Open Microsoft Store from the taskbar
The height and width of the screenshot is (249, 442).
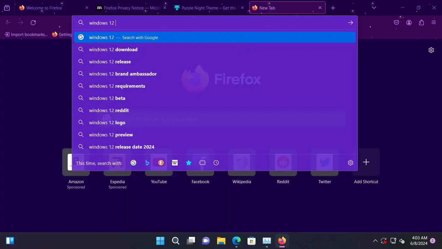251,241
